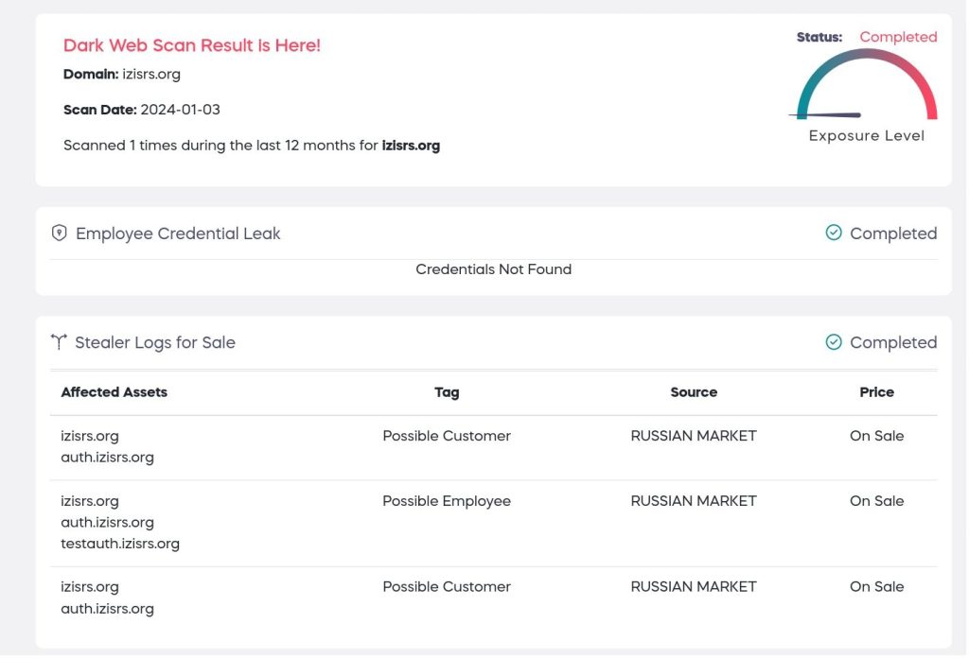969x658 pixels.
Task: Click the shield icon beside Employee Credential Leak
Action: pyautogui.click(x=60, y=234)
